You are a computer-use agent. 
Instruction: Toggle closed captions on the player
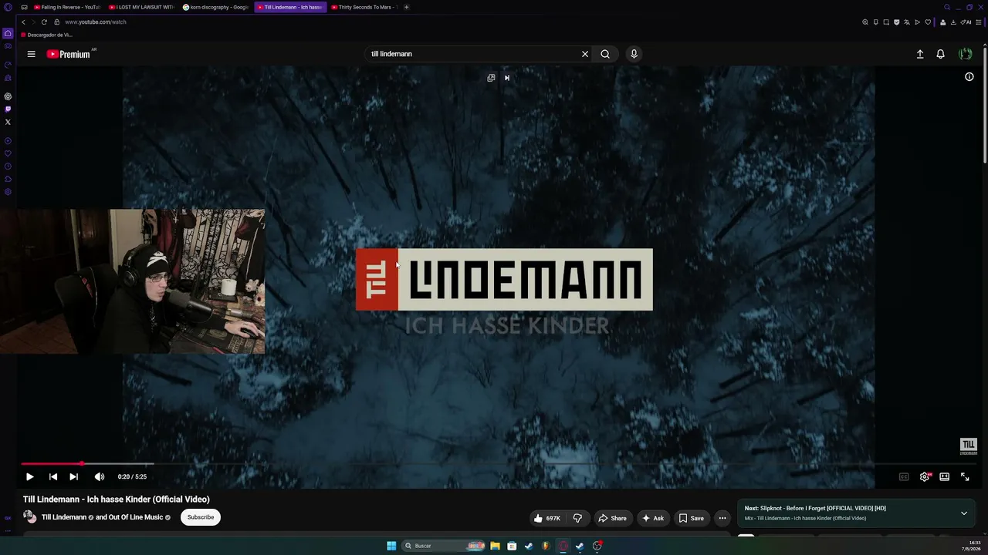(x=904, y=476)
